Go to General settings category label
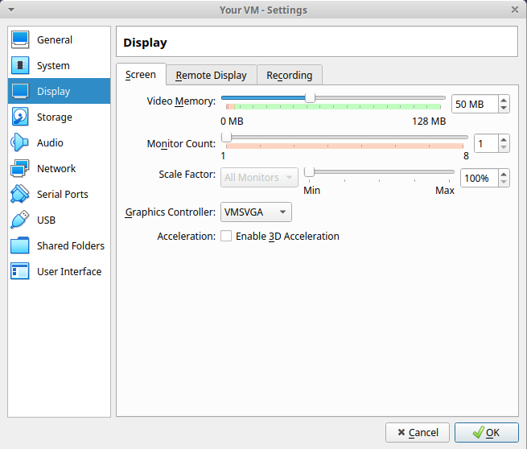Screen dimensions: 527x449 [55, 39]
